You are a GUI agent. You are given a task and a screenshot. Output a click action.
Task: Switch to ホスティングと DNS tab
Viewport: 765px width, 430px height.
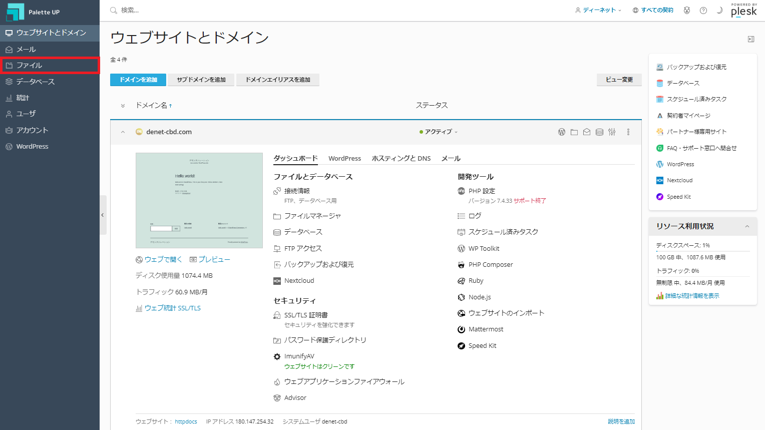401,158
